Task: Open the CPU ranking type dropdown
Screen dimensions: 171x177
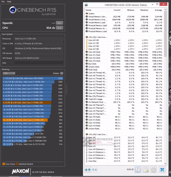Action: click(9, 73)
